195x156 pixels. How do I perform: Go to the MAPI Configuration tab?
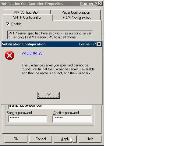pos(77,18)
